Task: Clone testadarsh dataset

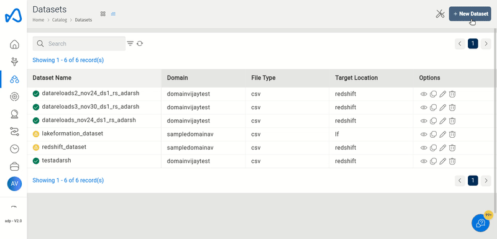Action: click(x=433, y=161)
